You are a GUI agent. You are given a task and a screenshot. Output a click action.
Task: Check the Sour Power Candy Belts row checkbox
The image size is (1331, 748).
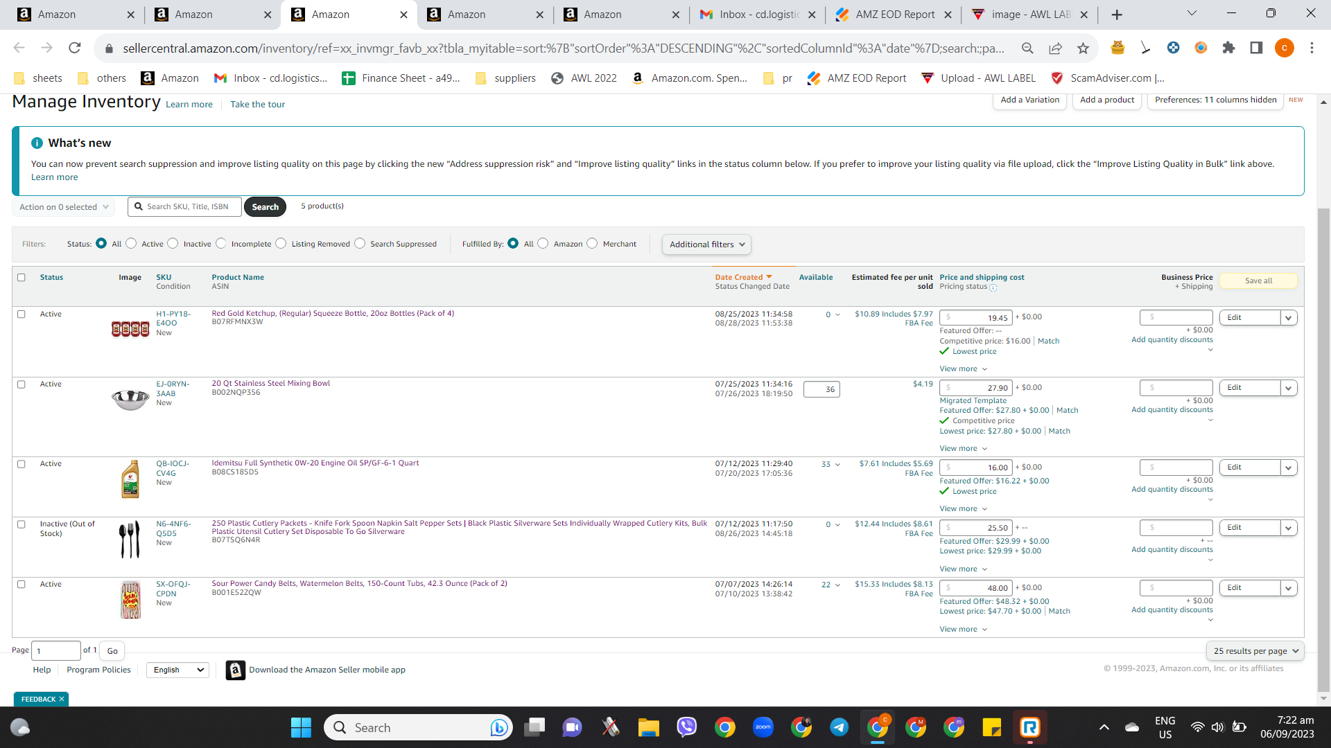click(x=21, y=585)
